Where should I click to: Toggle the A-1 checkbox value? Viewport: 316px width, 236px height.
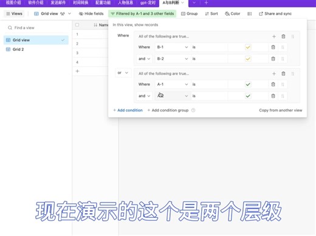(248, 84)
